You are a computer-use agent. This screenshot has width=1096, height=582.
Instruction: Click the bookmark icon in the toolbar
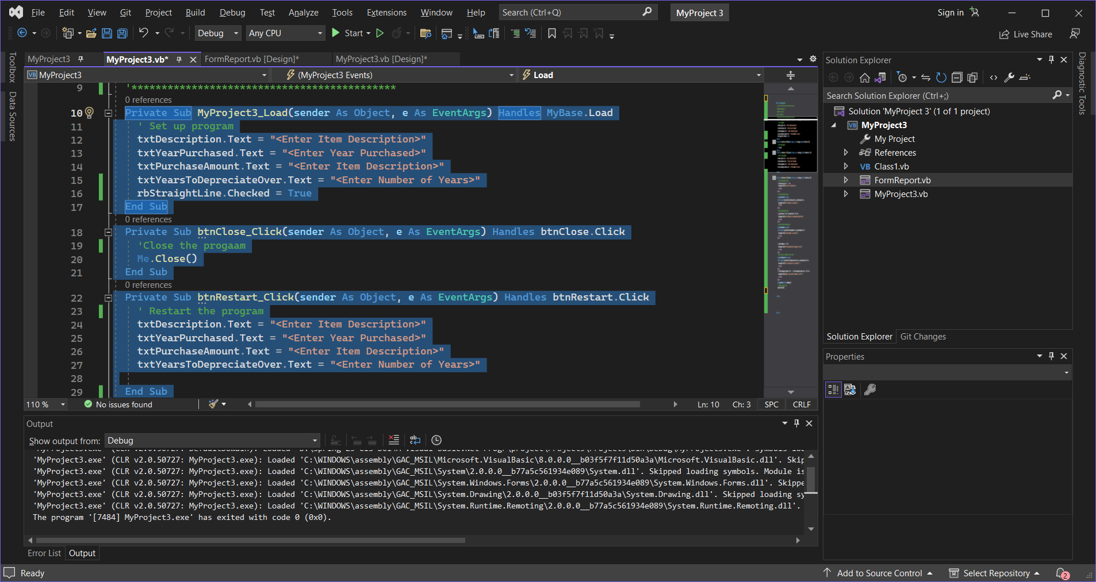point(552,33)
